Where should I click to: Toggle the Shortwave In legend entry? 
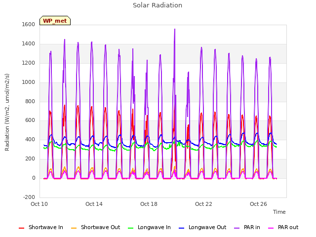(41, 227)
